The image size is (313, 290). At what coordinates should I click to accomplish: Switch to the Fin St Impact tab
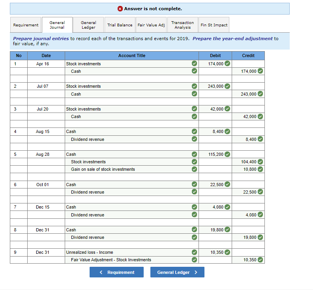214,25
